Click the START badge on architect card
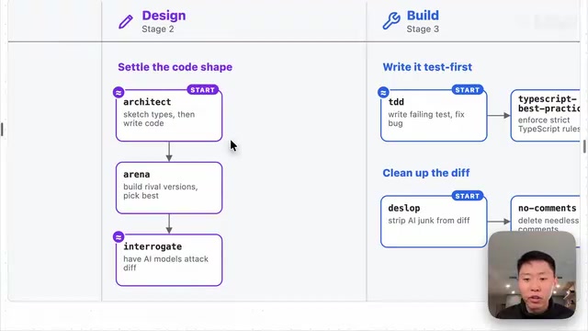This screenshot has height=331, width=588. click(202, 90)
